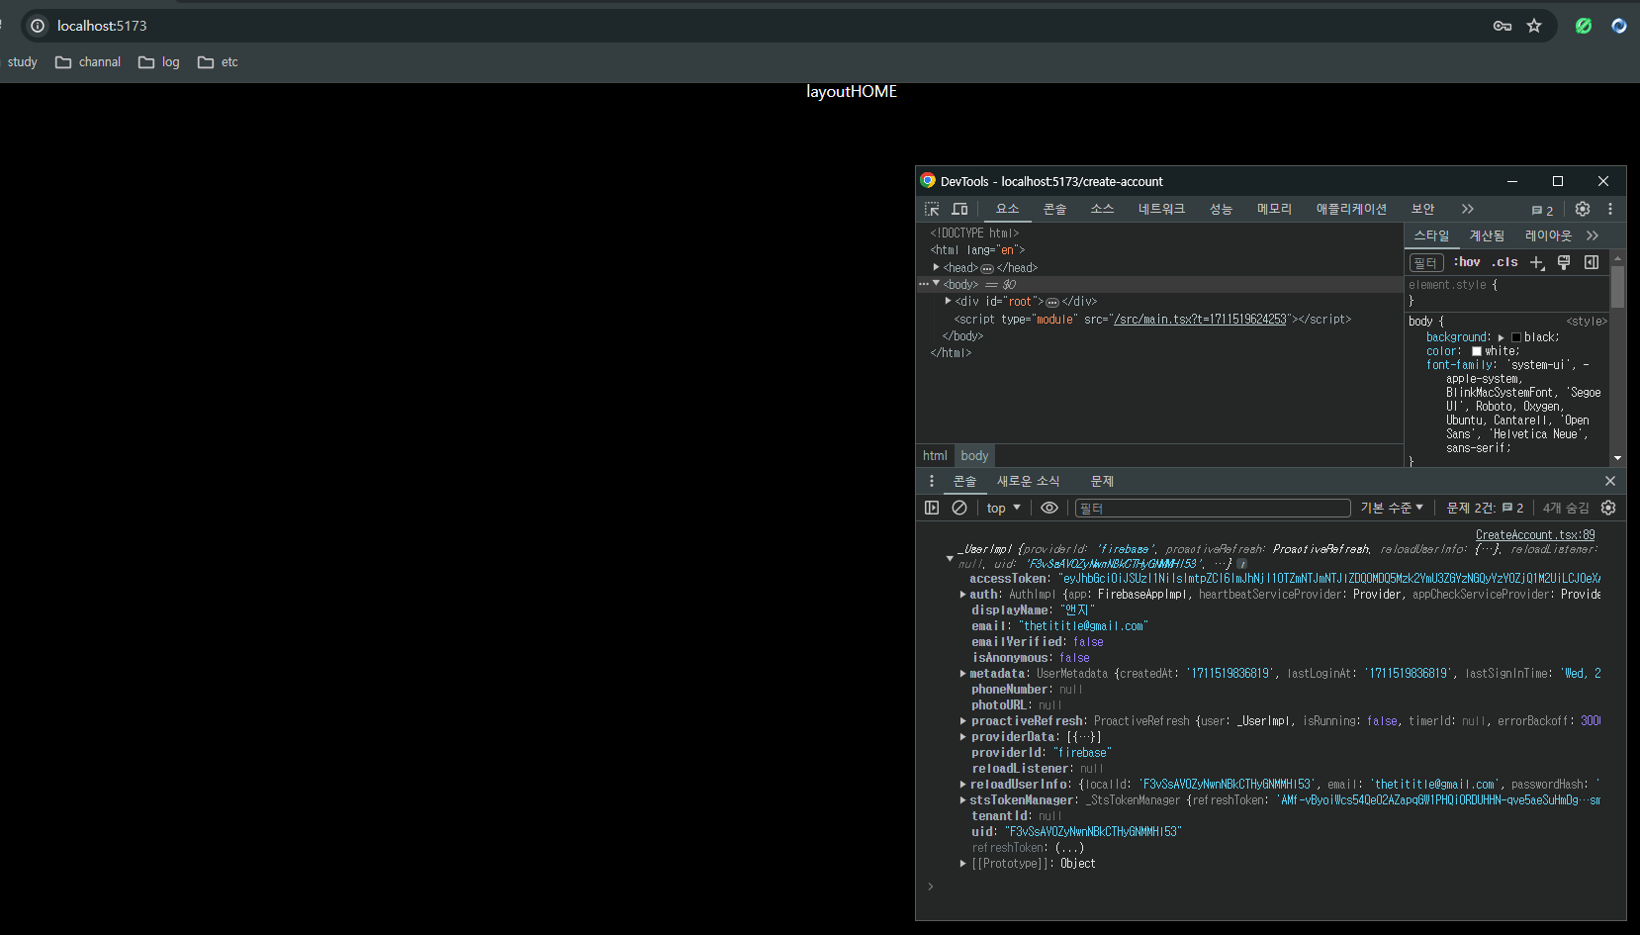Click the console 필터 input field
The image size is (1640, 935).
tap(1212, 508)
